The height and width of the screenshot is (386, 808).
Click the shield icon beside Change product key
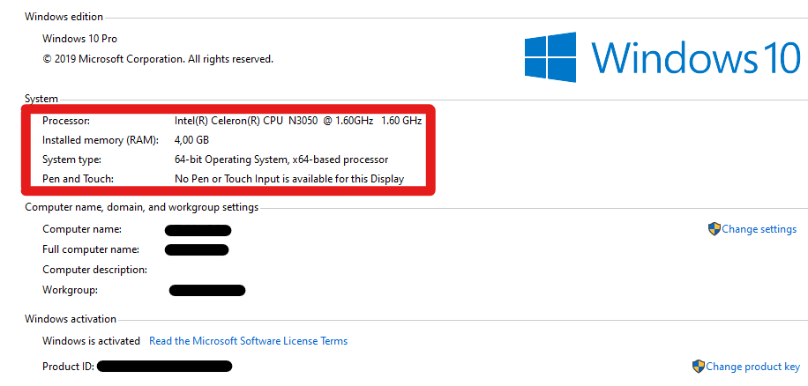click(699, 367)
